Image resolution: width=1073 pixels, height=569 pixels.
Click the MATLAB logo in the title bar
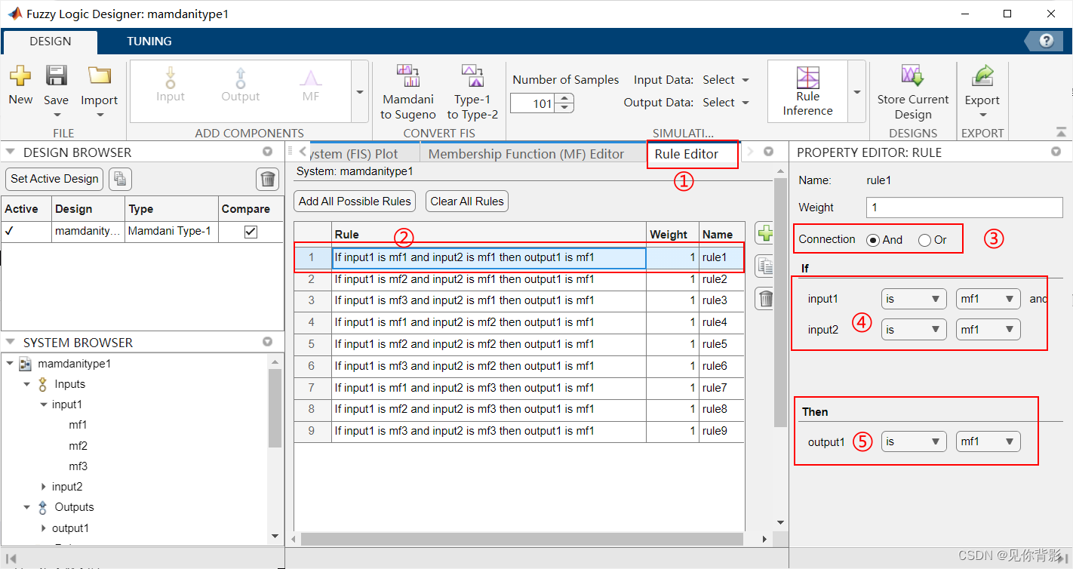[x=14, y=14]
